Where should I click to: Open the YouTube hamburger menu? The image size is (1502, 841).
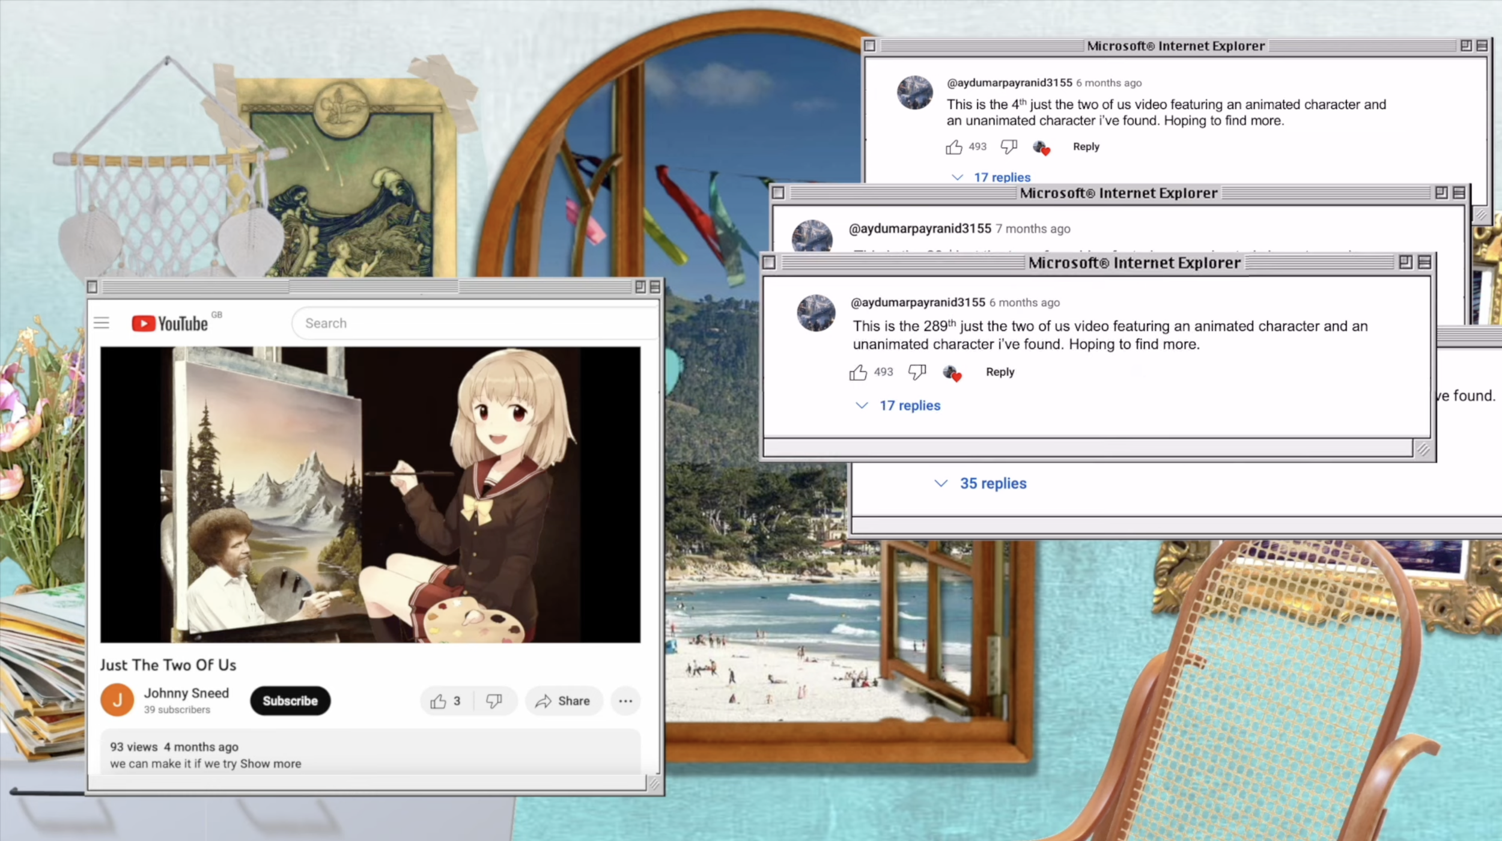(102, 323)
